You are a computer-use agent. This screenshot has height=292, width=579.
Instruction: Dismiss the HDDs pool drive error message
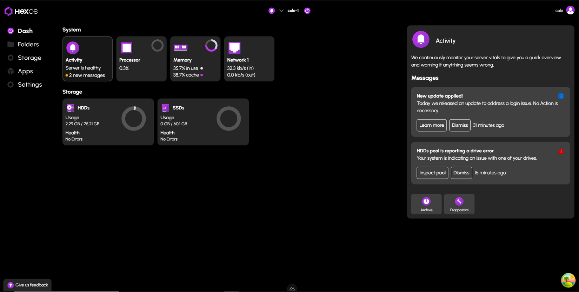461,173
